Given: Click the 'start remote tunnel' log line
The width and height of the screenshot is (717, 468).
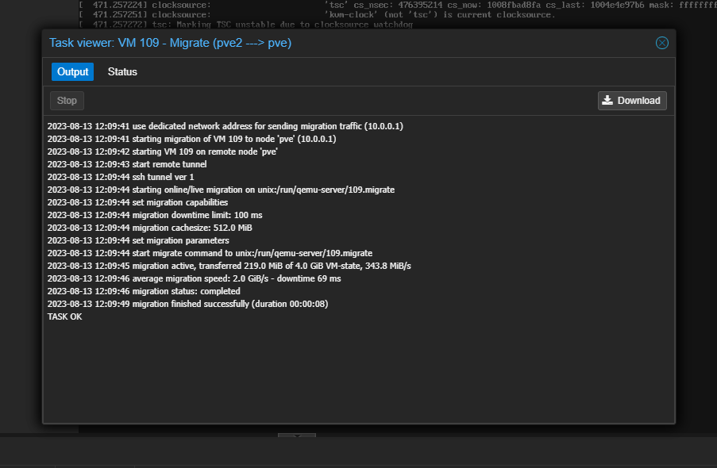Looking at the screenshot, I should (127, 164).
